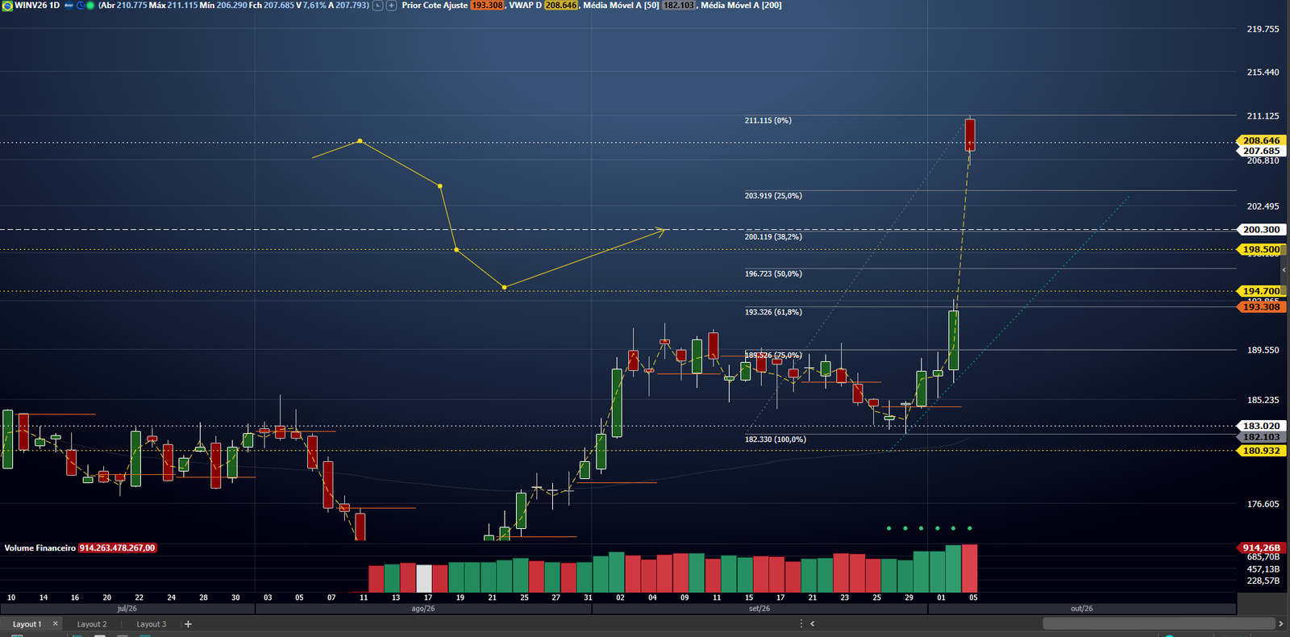1290x637 pixels.
Task: Click the scroll right arrow button
Action: tap(1280, 623)
